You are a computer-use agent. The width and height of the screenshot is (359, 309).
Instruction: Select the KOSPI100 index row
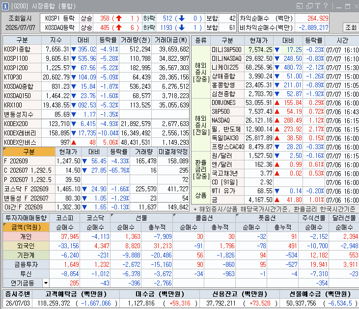click(96, 58)
